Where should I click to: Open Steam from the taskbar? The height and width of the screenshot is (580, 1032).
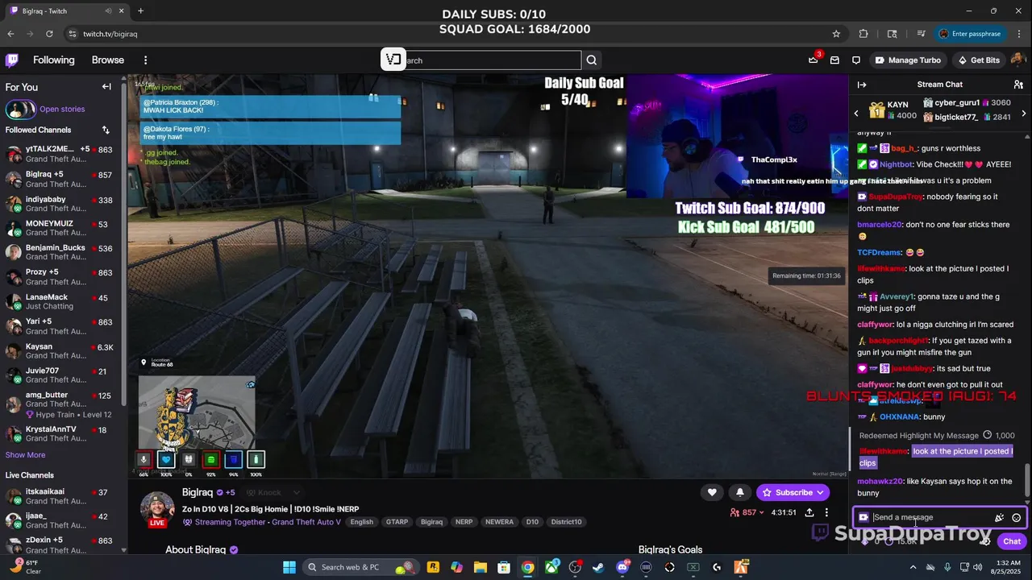(598, 567)
